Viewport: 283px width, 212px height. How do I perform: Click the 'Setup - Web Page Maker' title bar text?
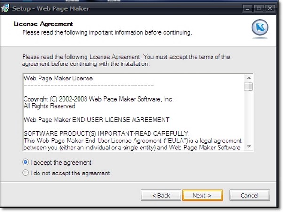(51, 8)
